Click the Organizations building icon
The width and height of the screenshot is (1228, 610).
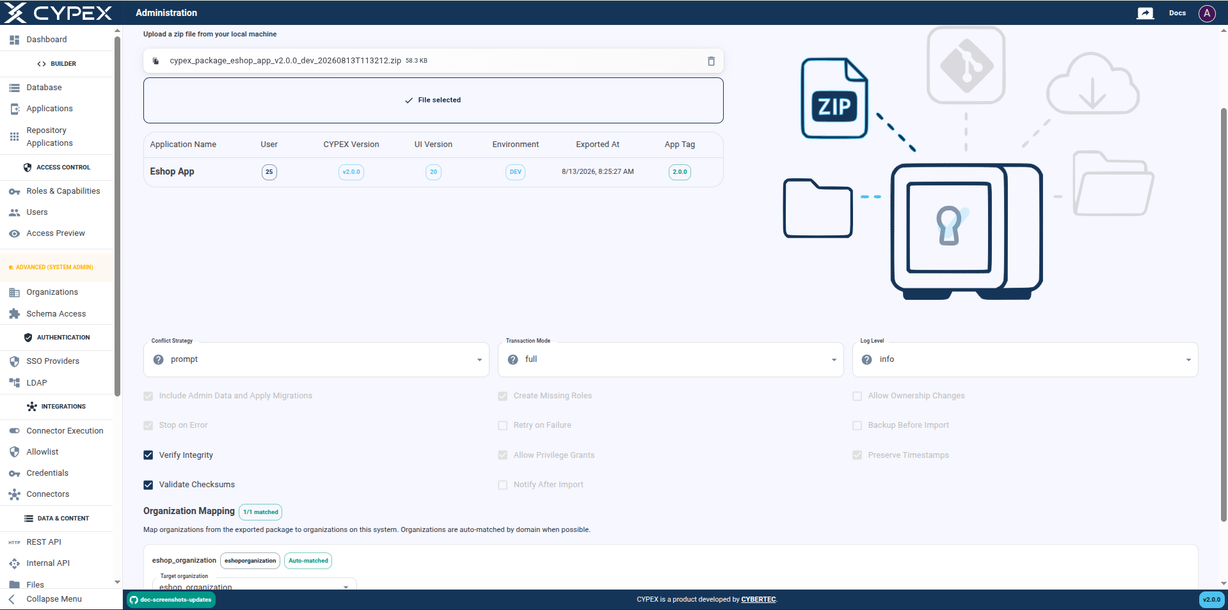tap(14, 292)
